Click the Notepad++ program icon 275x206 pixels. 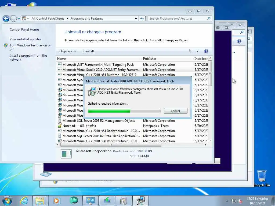click(x=60, y=126)
